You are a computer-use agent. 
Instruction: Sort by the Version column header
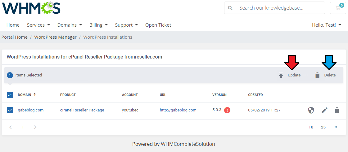219,95
